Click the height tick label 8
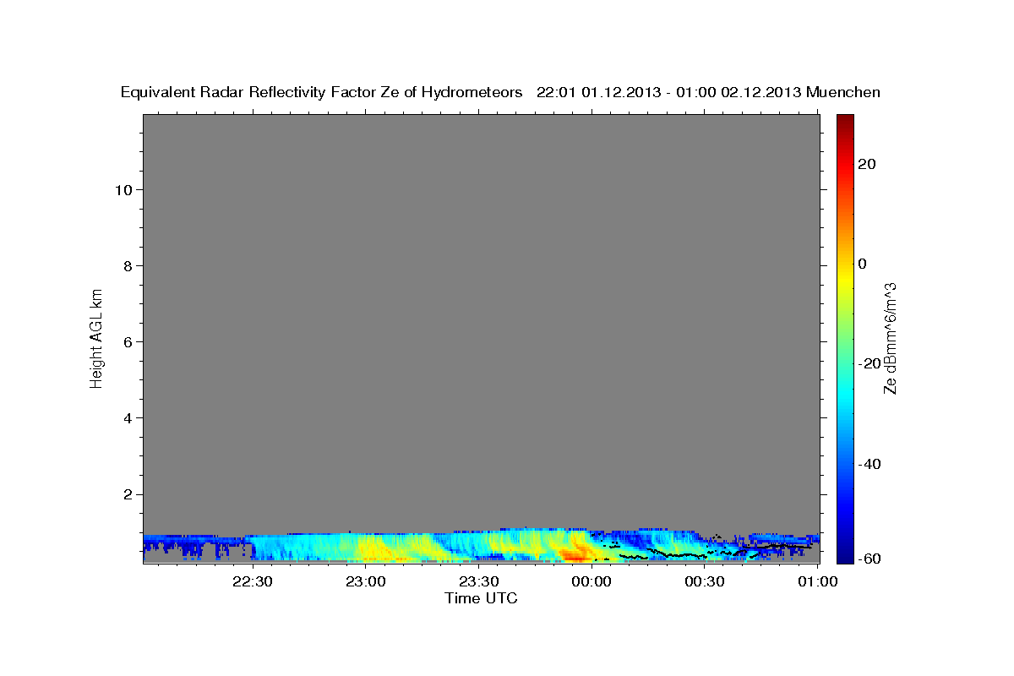This screenshot has height=676, width=1014. [x=127, y=266]
